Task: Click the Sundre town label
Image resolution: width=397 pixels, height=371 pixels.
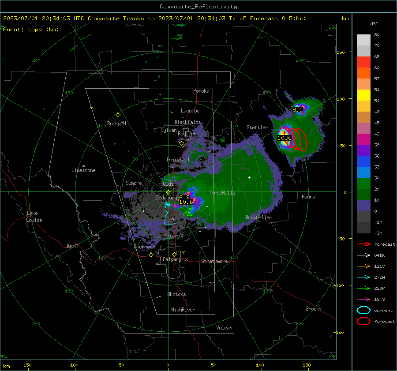Action: [x=134, y=183]
